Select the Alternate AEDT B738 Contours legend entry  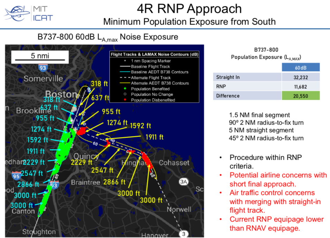160,83
